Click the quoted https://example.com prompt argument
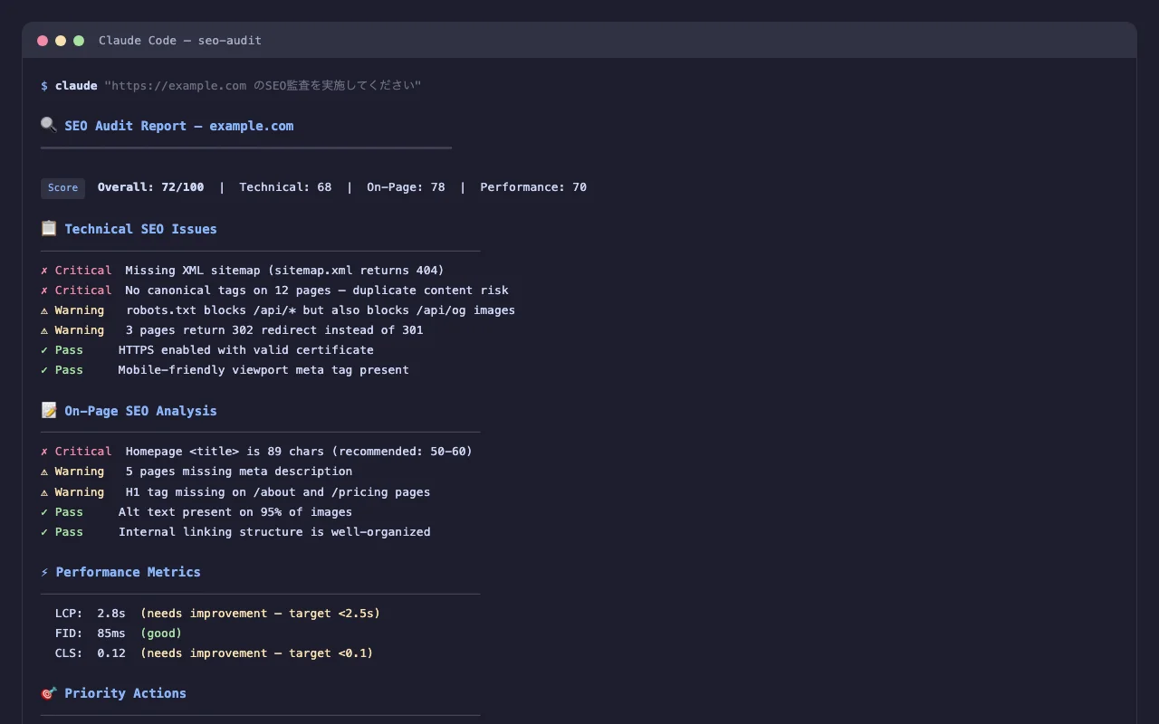This screenshot has width=1159, height=724. (263, 86)
